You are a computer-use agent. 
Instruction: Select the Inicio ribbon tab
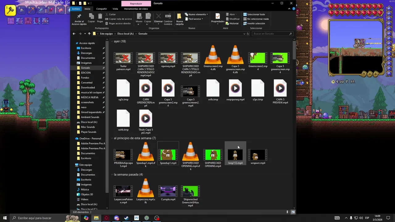87,9
